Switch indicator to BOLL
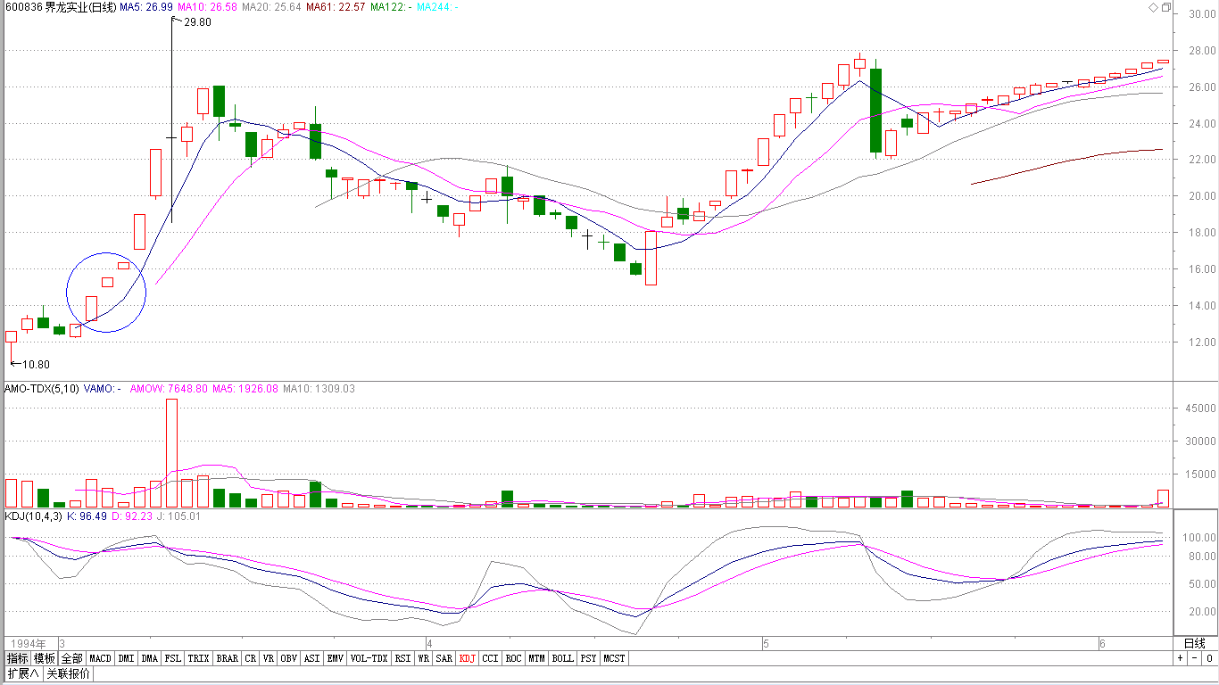 point(562,658)
